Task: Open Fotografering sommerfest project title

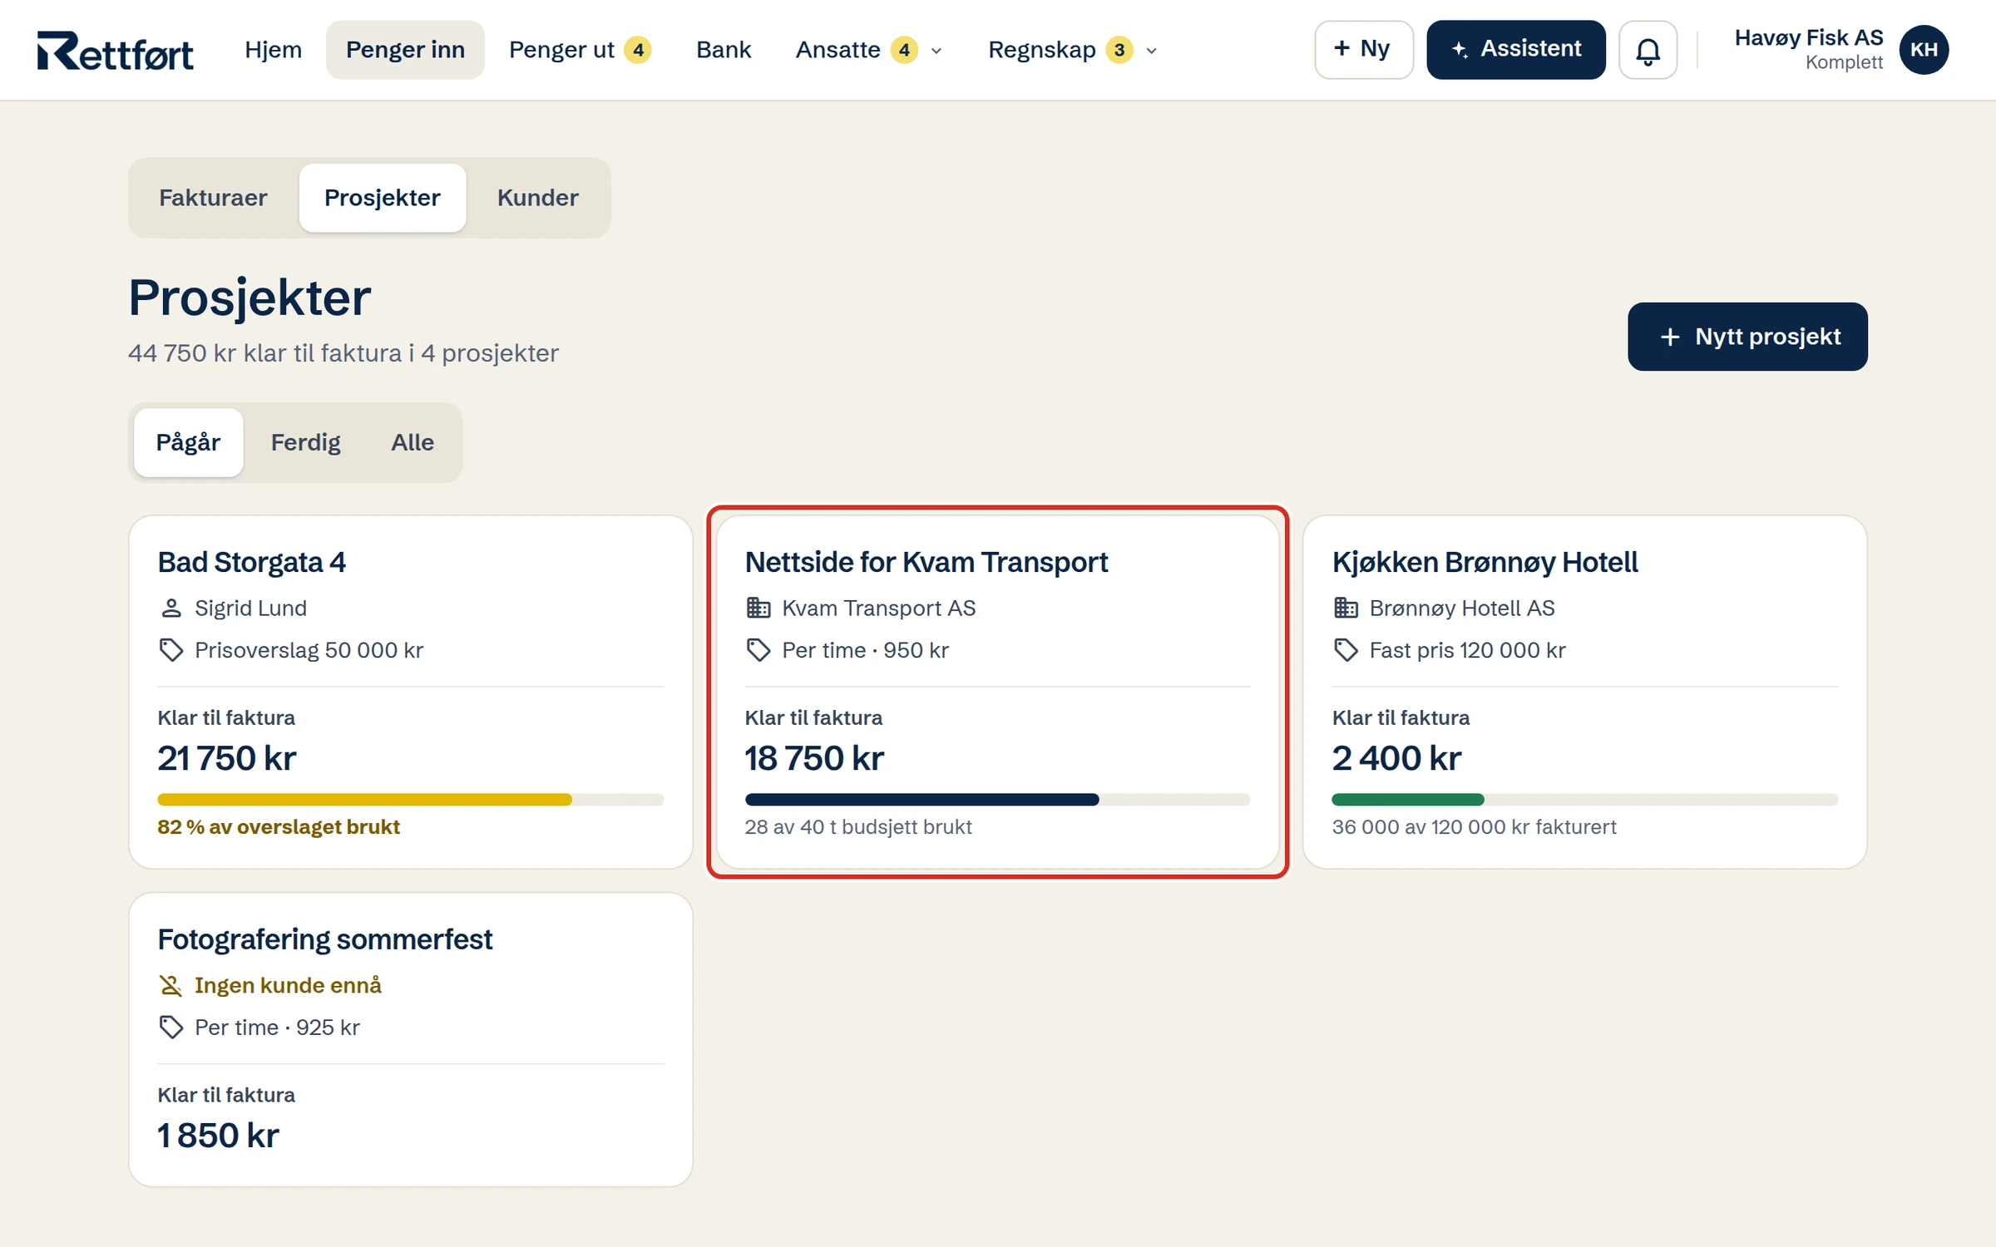Action: tap(325, 940)
